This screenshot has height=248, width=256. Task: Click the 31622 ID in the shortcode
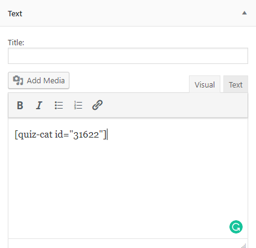tap(86, 135)
